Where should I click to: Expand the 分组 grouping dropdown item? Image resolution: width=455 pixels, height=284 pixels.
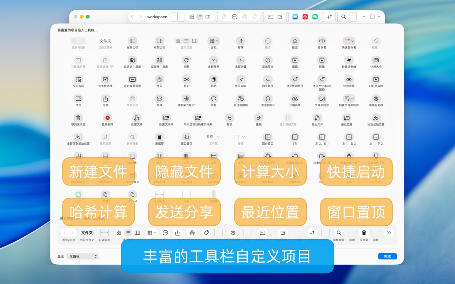[x=213, y=41]
